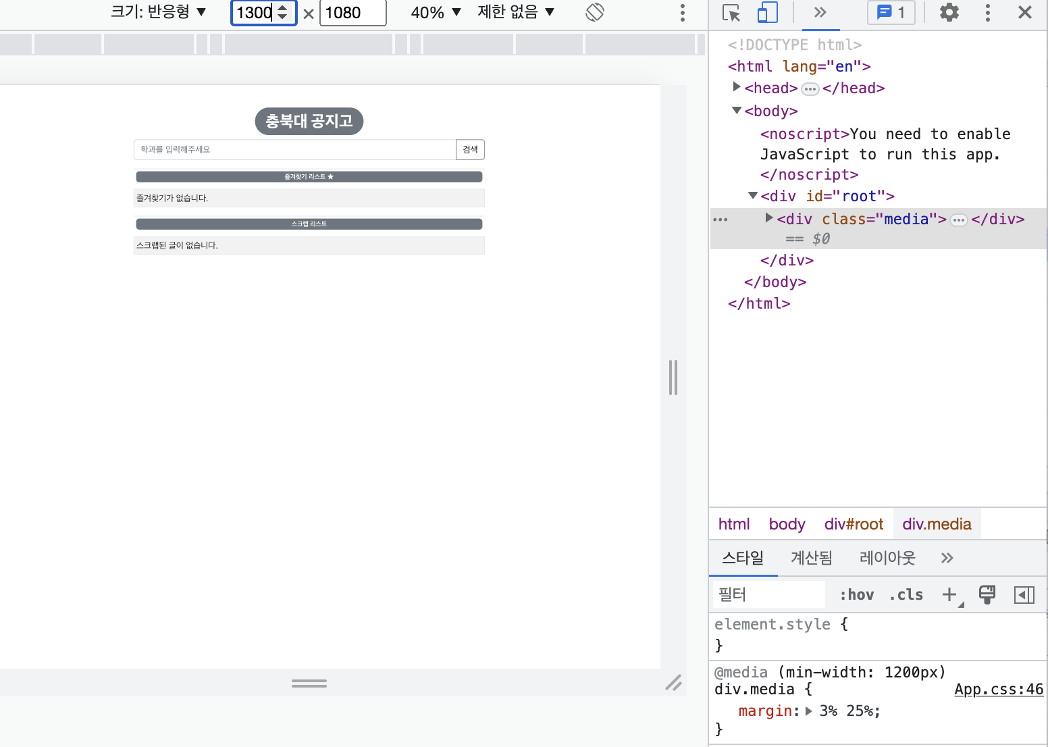Screen dimensions: 1048x747
Task: Click the 학과를 입력해주세요 search field
Action: (295, 149)
